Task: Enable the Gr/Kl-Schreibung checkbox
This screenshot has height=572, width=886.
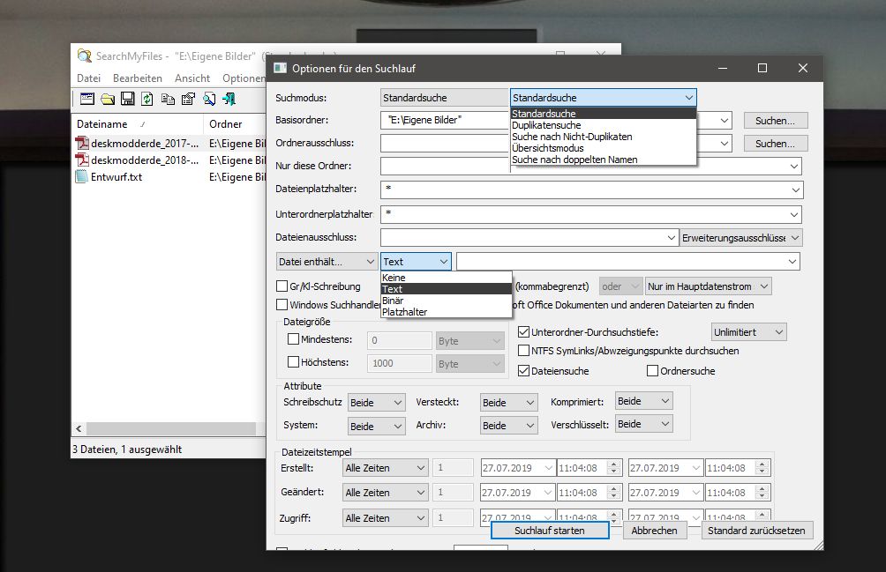Action: pyautogui.click(x=282, y=286)
